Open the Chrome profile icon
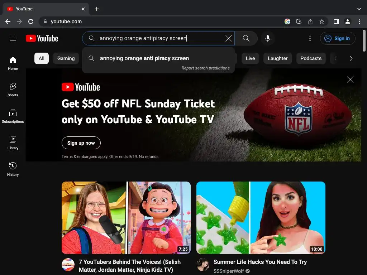The height and width of the screenshot is (275, 367). 348,21
